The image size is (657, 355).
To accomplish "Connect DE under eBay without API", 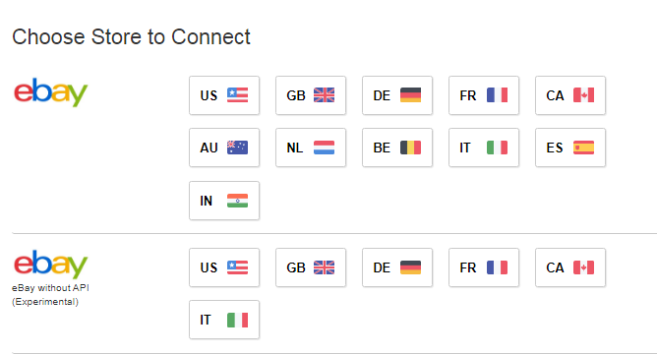I will [397, 267].
